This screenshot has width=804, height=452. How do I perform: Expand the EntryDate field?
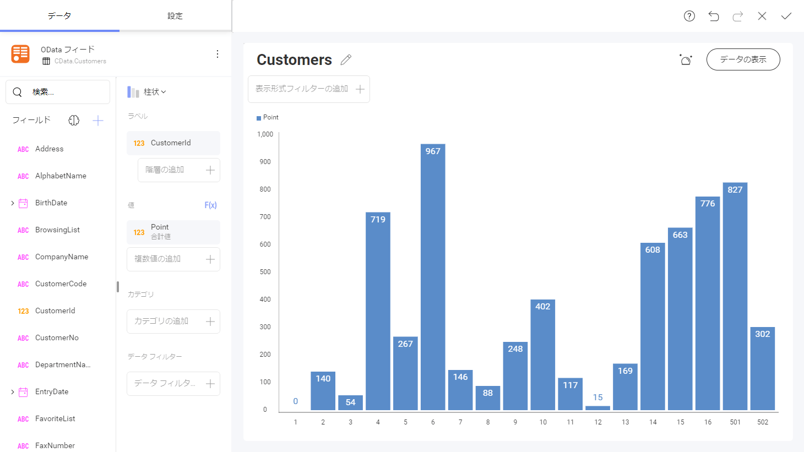tap(13, 392)
